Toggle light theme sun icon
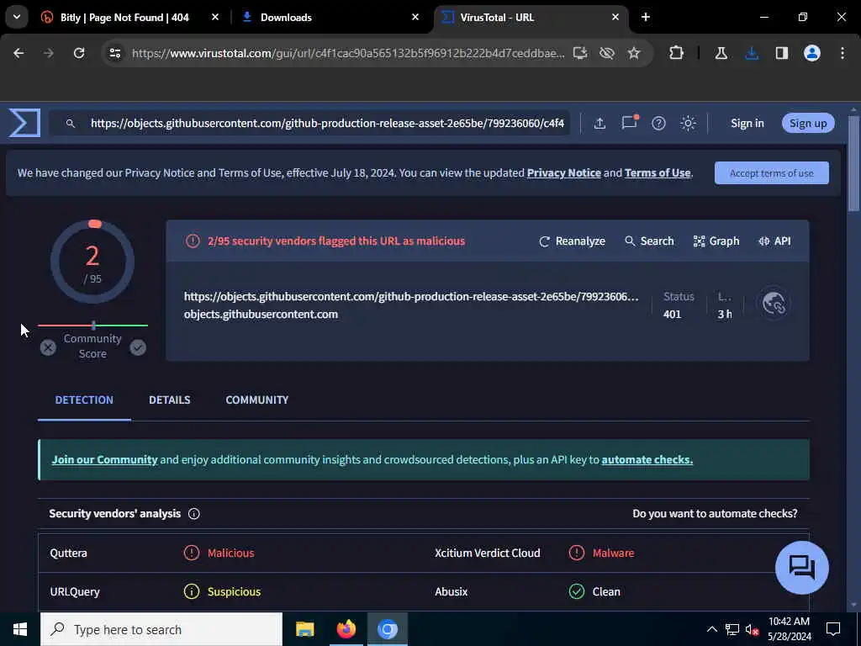 point(688,123)
